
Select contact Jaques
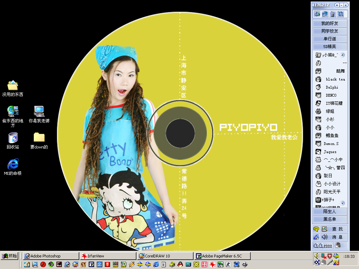coord(326,152)
